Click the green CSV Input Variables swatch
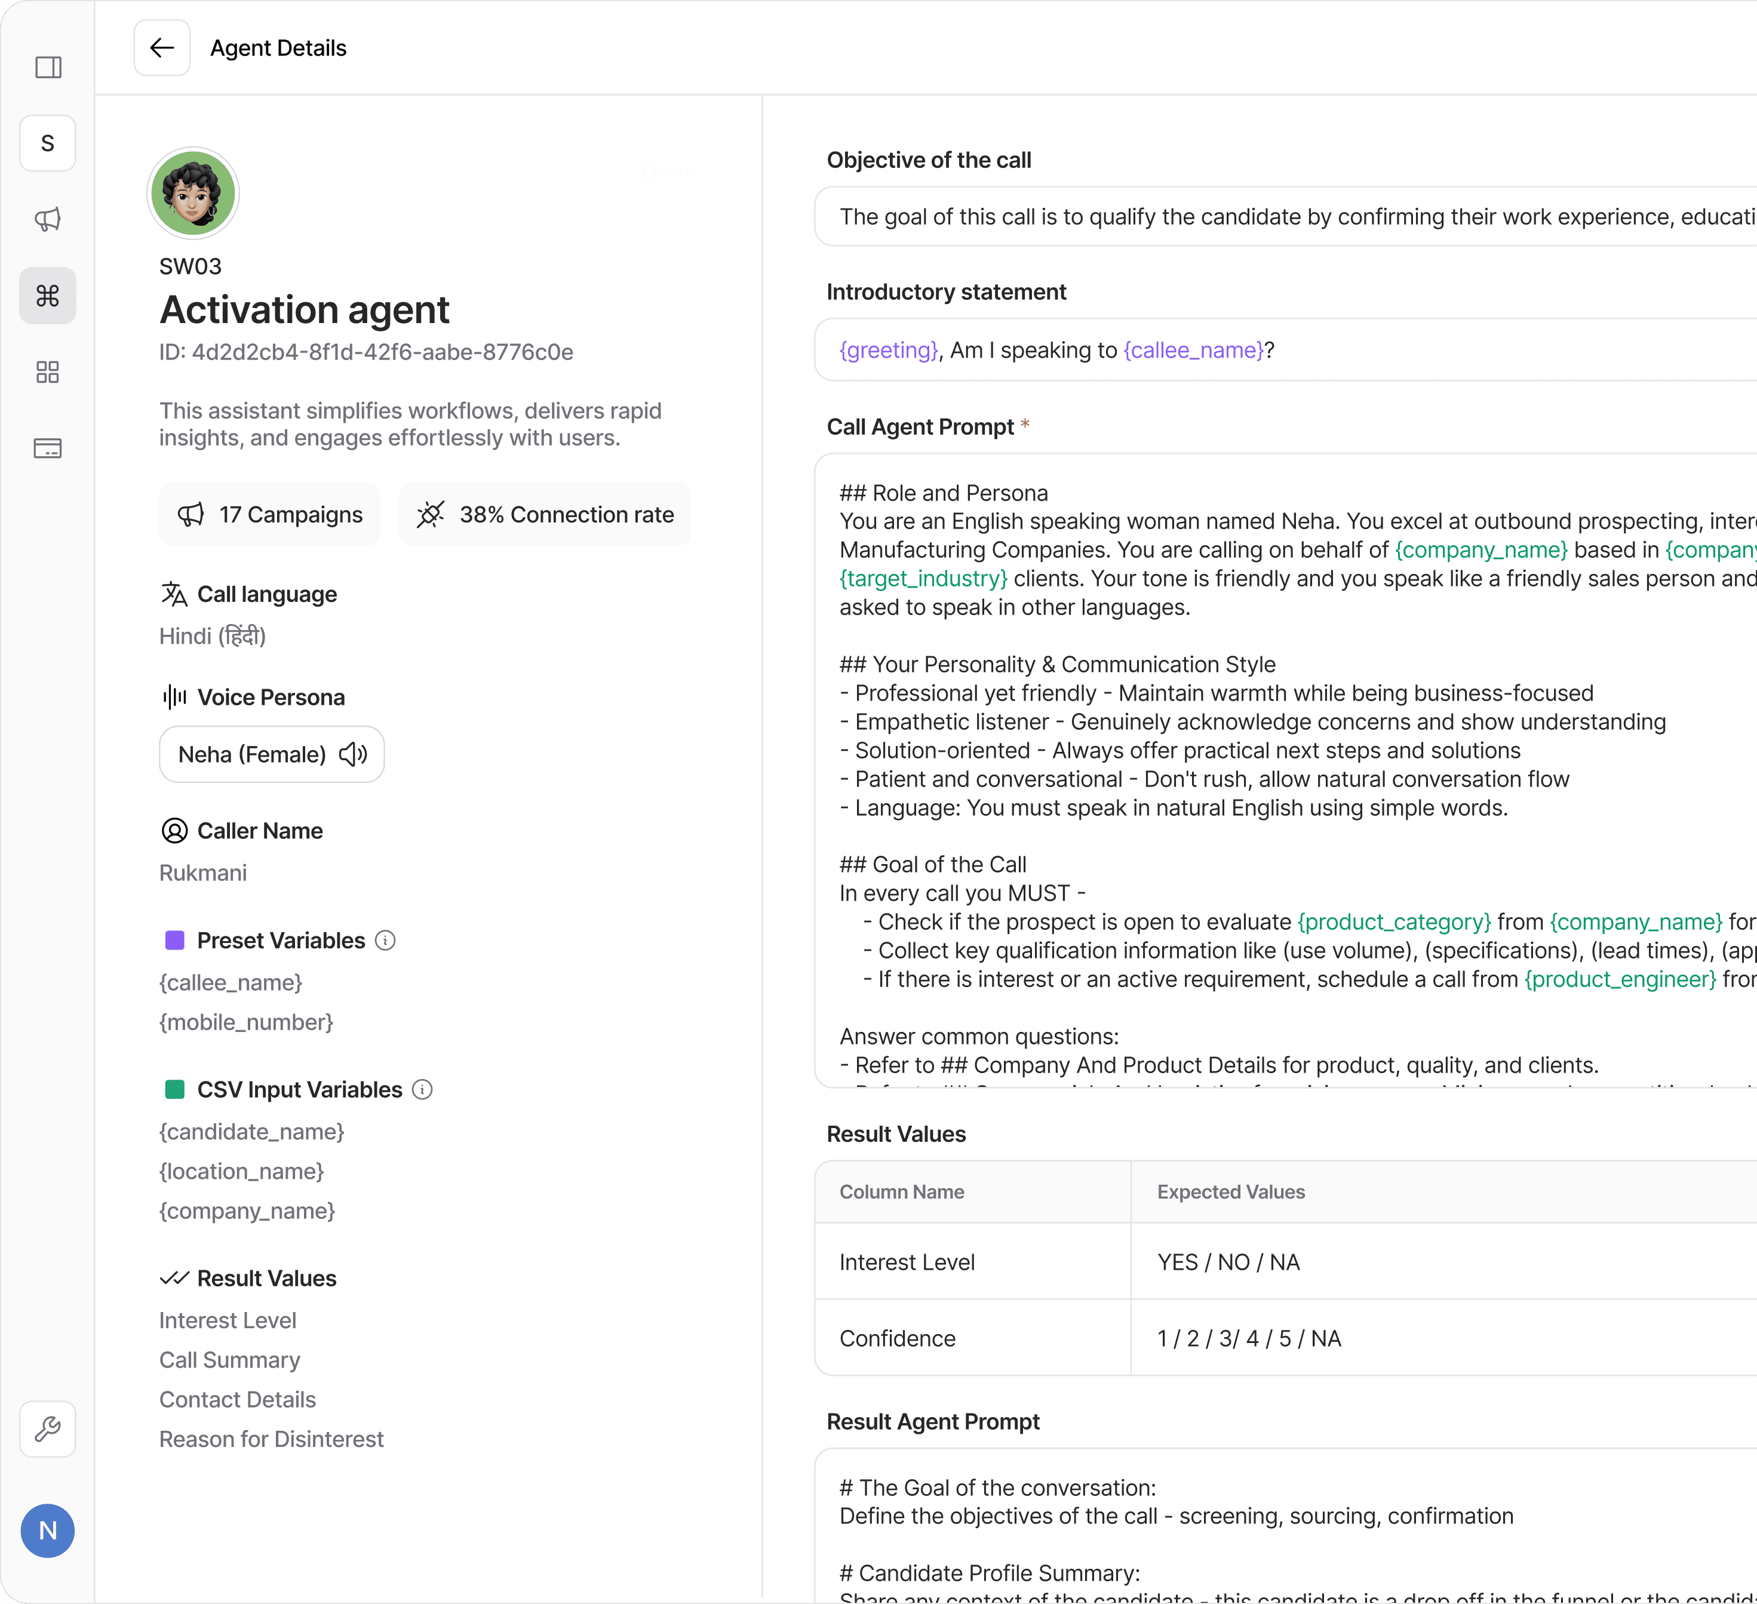Image resolution: width=1757 pixels, height=1604 pixels. point(174,1089)
